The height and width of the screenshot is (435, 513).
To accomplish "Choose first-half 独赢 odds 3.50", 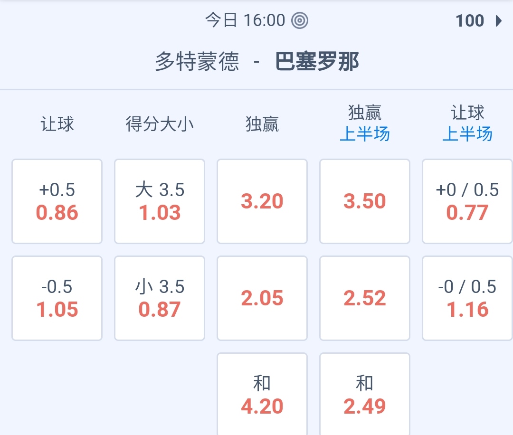I will (x=365, y=201).
